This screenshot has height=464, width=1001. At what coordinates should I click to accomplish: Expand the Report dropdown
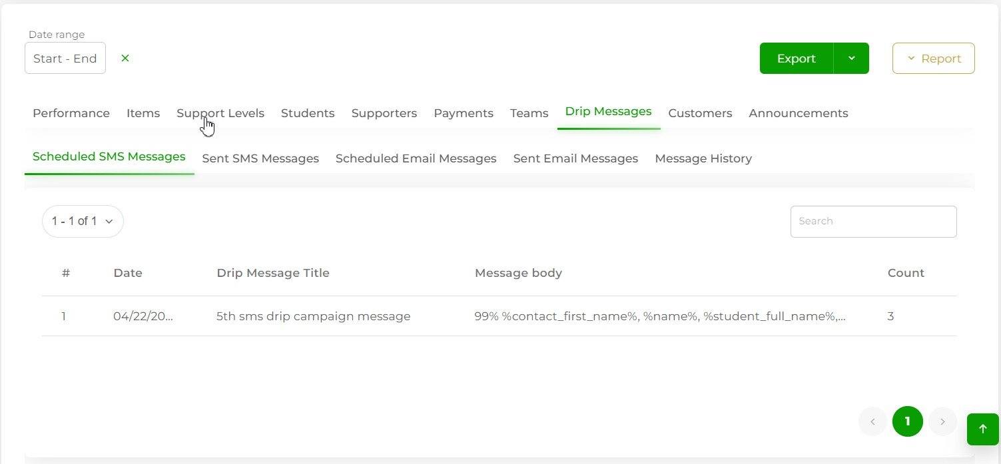click(933, 59)
